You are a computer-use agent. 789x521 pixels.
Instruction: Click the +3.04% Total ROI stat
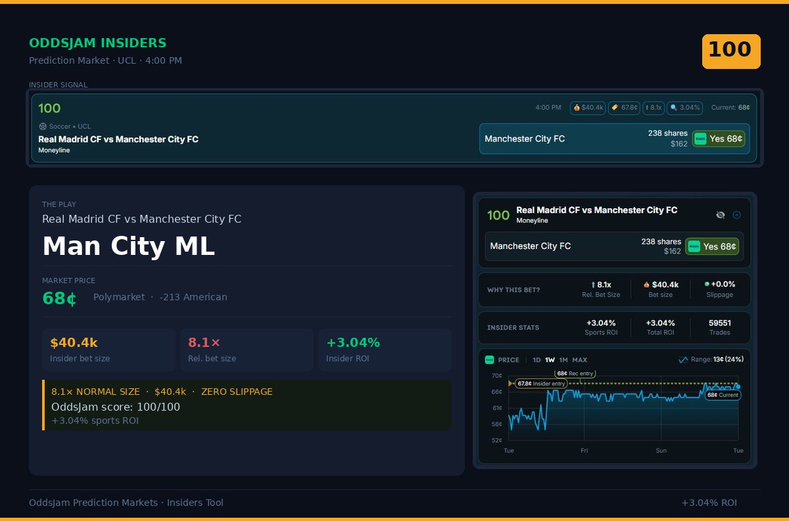click(x=660, y=327)
